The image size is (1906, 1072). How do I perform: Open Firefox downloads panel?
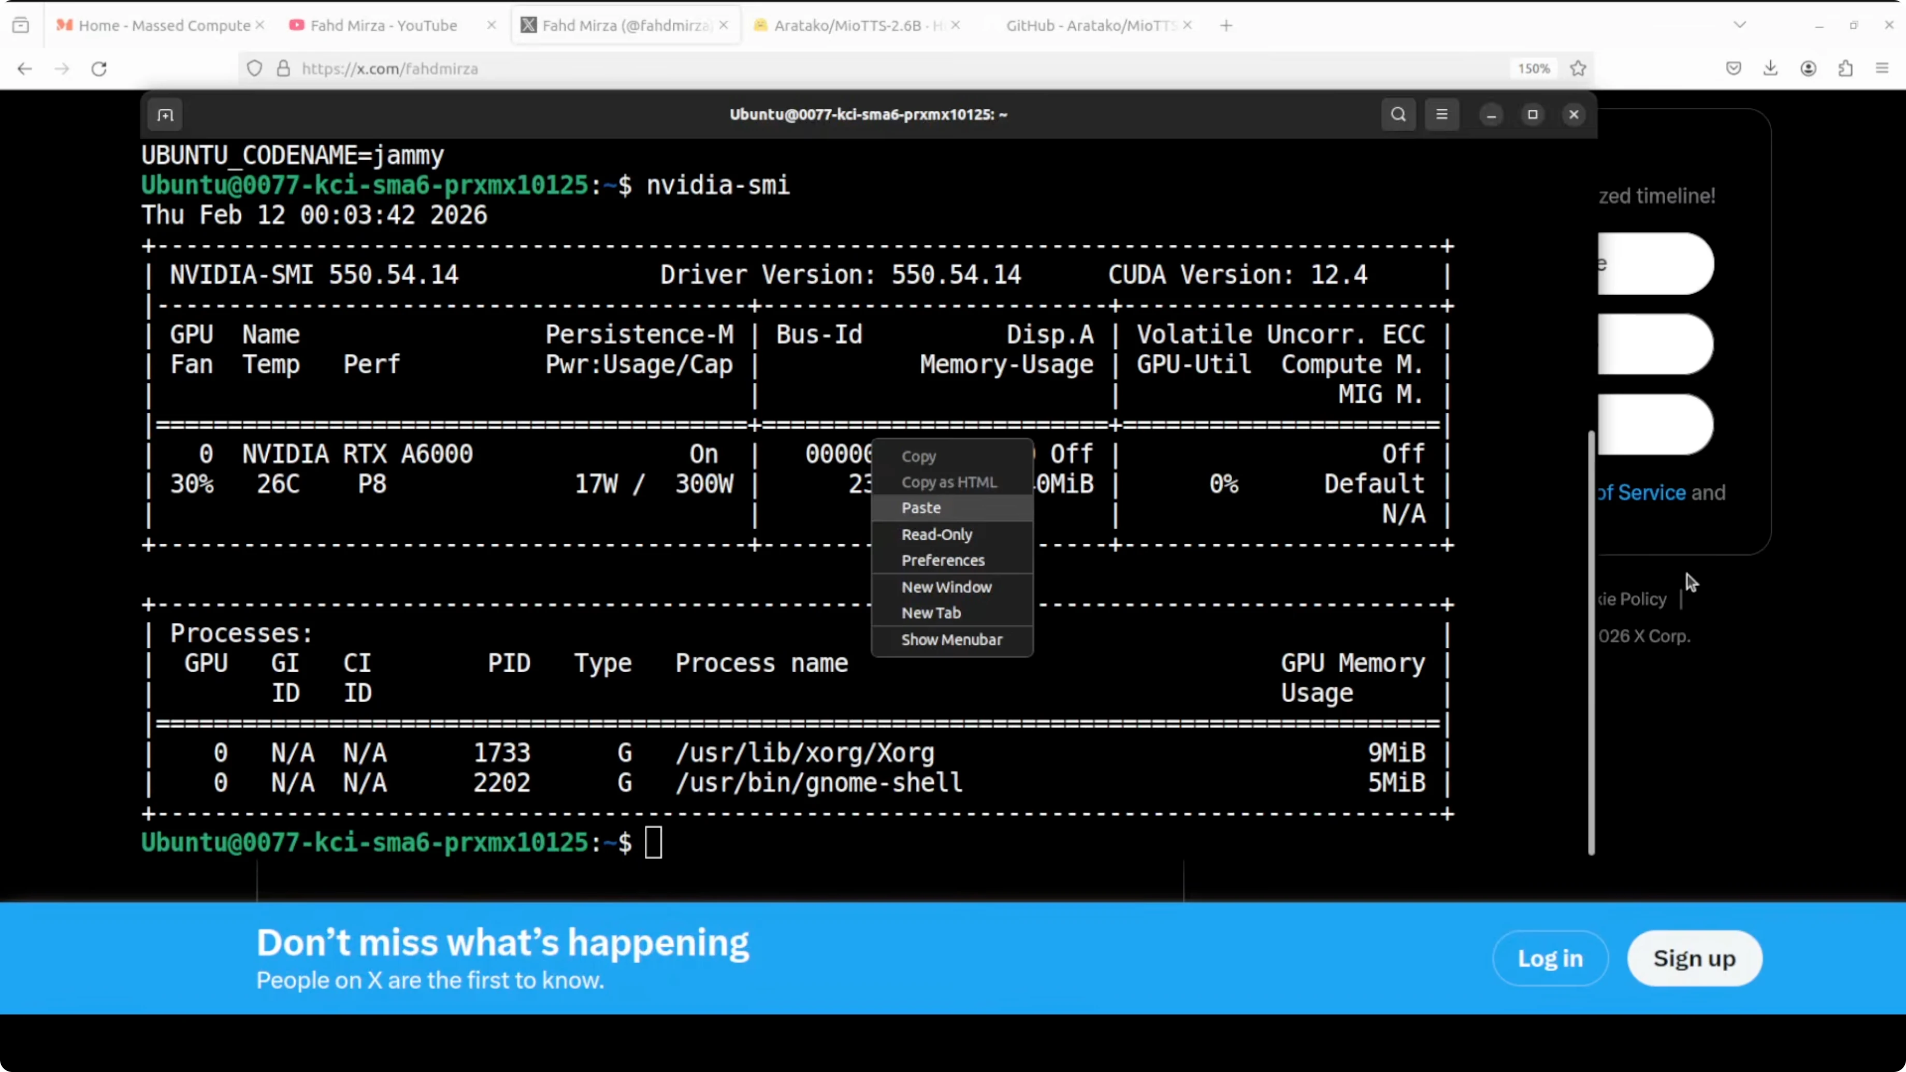click(1771, 69)
